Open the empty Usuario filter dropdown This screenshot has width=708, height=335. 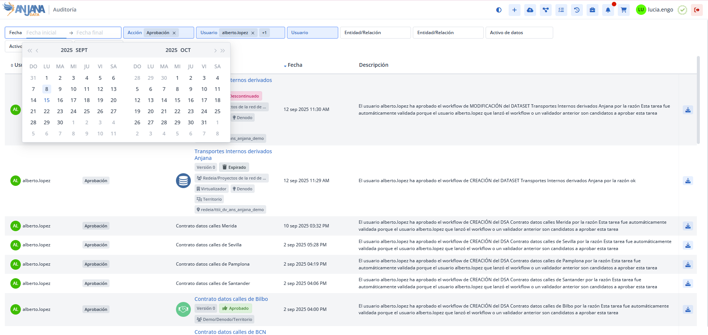click(312, 33)
